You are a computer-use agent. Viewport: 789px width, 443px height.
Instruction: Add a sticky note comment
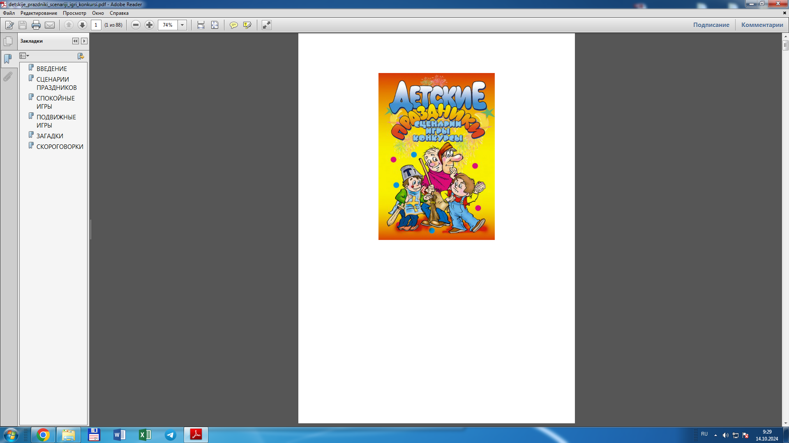click(x=233, y=25)
